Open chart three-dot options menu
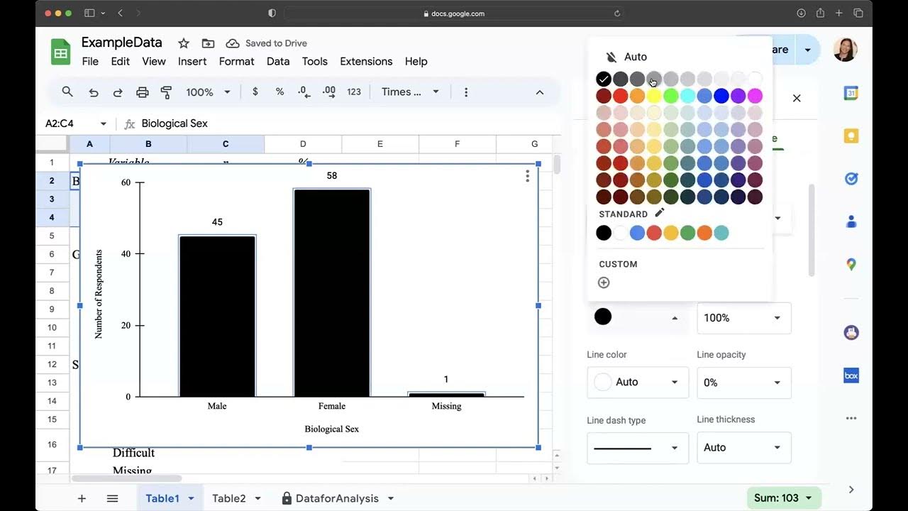The height and width of the screenshot is (511, 908). (527, 176)
